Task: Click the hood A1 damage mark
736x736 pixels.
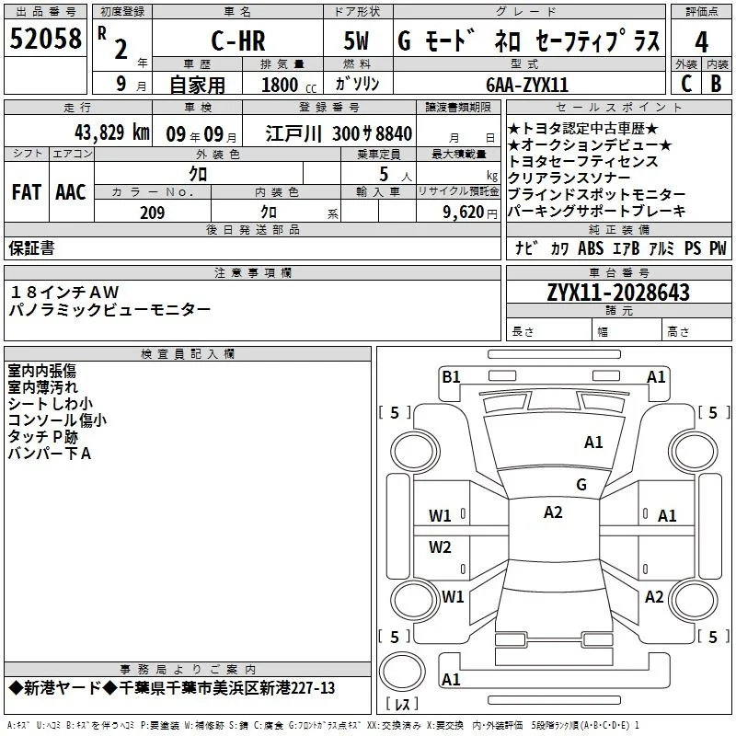Action: [593, 443]
